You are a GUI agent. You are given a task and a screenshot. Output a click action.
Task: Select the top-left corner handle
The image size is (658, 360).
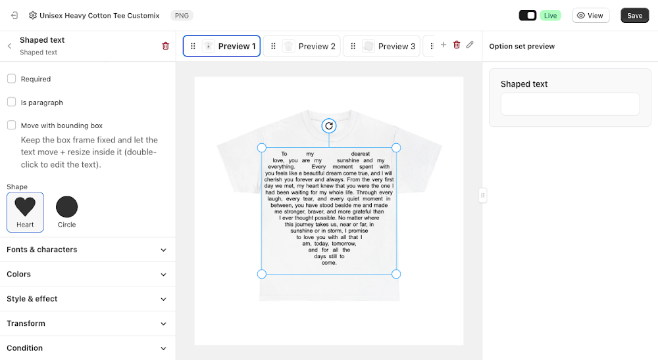click(262, 148)
